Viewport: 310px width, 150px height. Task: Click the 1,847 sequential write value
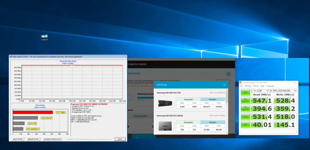click(x=194, y=107)
